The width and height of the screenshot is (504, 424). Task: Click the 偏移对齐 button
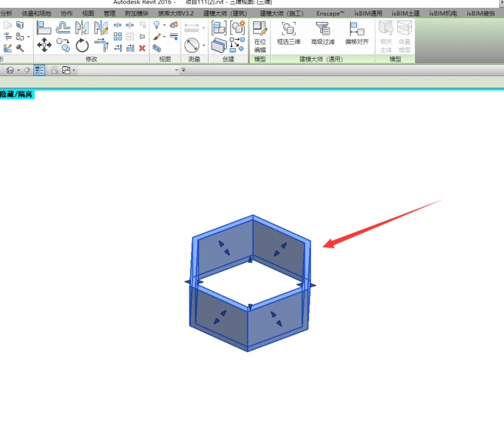(x=357, y=33)
